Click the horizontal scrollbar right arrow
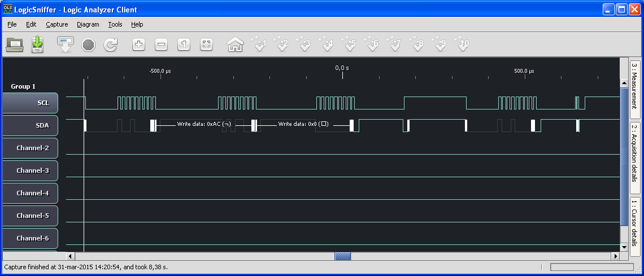 coord(615,256)
